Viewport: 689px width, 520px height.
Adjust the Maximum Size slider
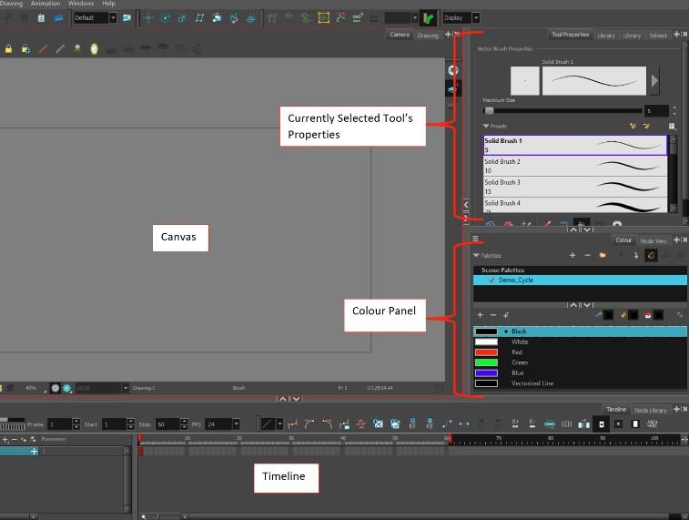562,111
